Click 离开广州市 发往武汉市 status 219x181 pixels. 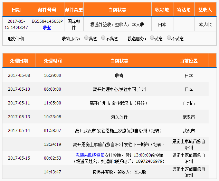point(119,103)
